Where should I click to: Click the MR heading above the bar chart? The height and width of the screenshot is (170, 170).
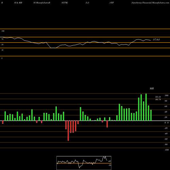tap(152, 88)
